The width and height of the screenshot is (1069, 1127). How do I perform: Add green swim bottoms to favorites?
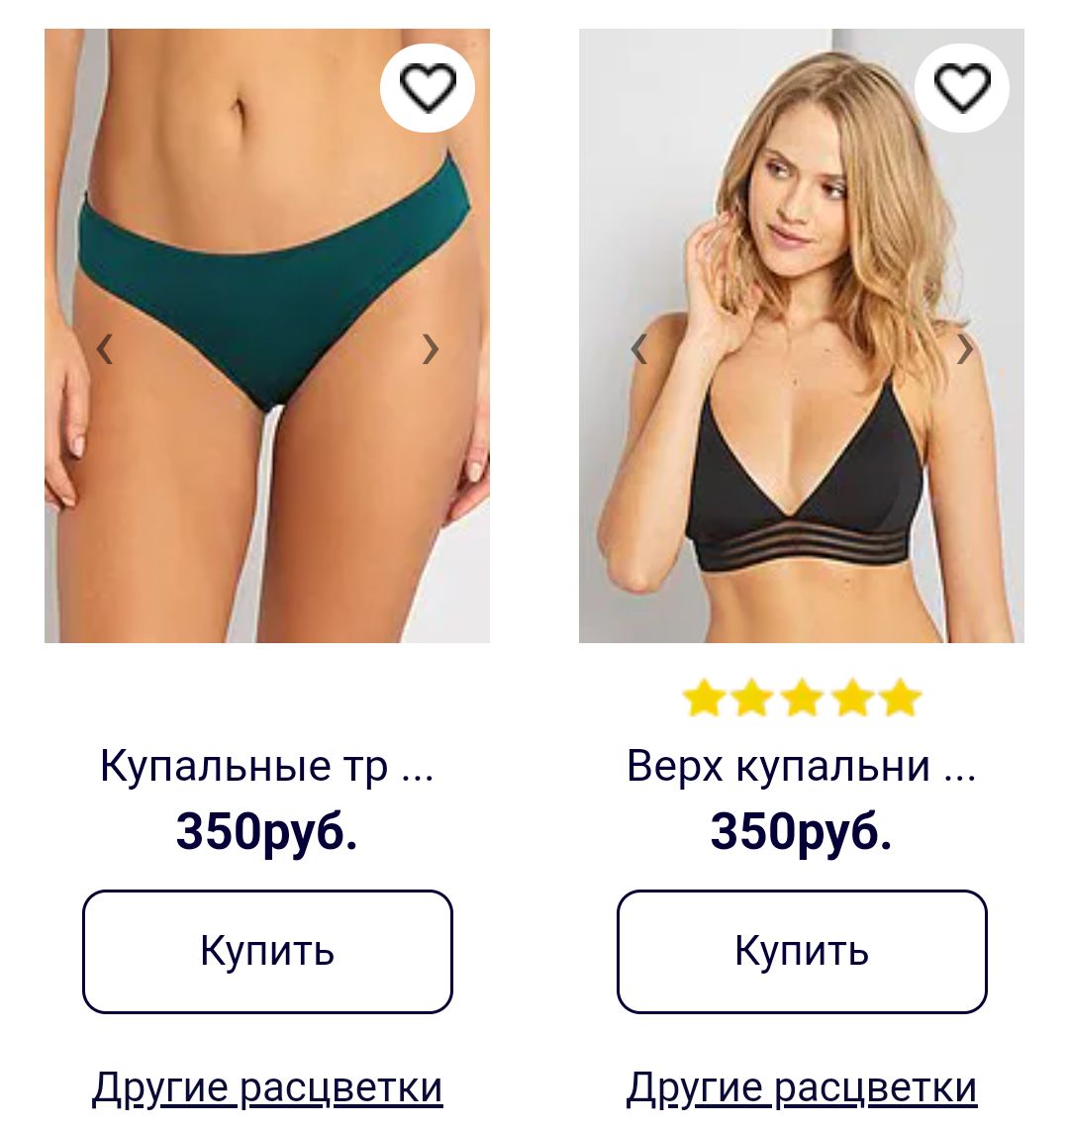click(427, 88)
